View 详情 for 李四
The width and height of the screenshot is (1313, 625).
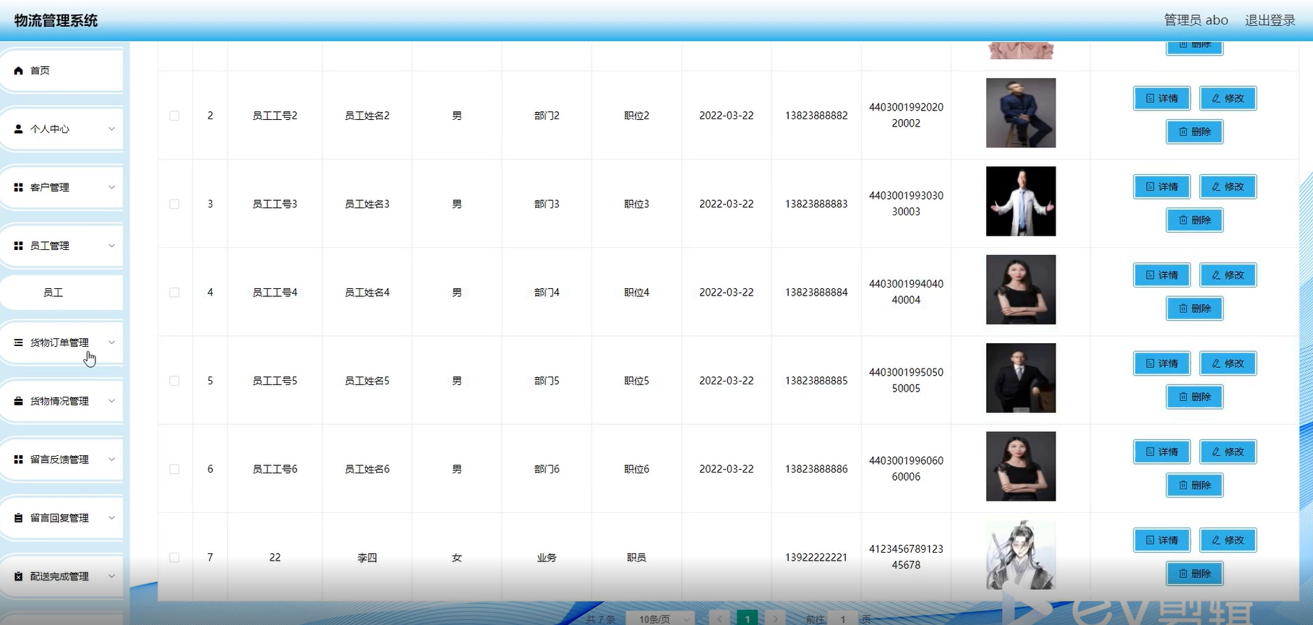(1162, 540)
